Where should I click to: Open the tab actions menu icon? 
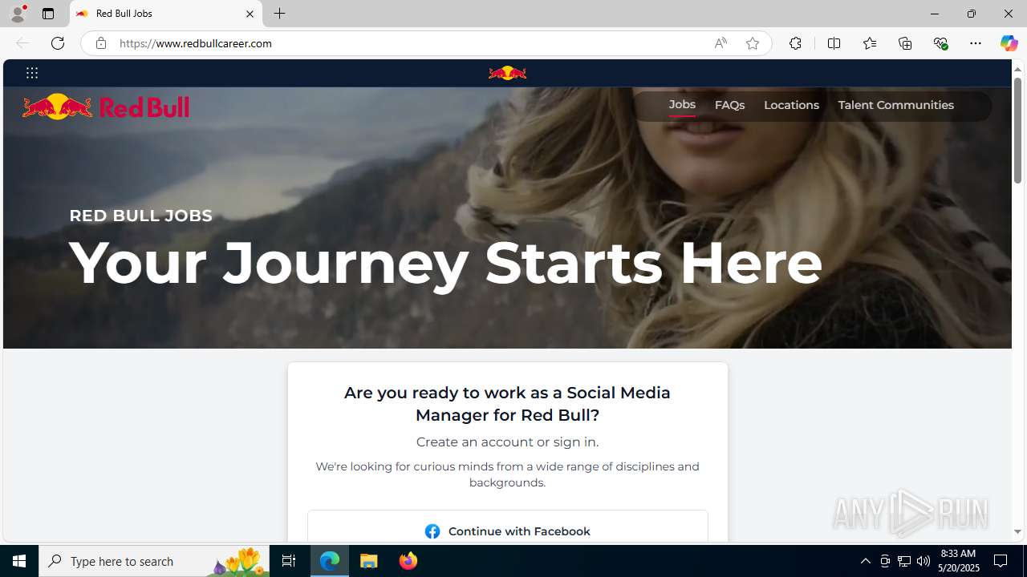tap(48, 14)
